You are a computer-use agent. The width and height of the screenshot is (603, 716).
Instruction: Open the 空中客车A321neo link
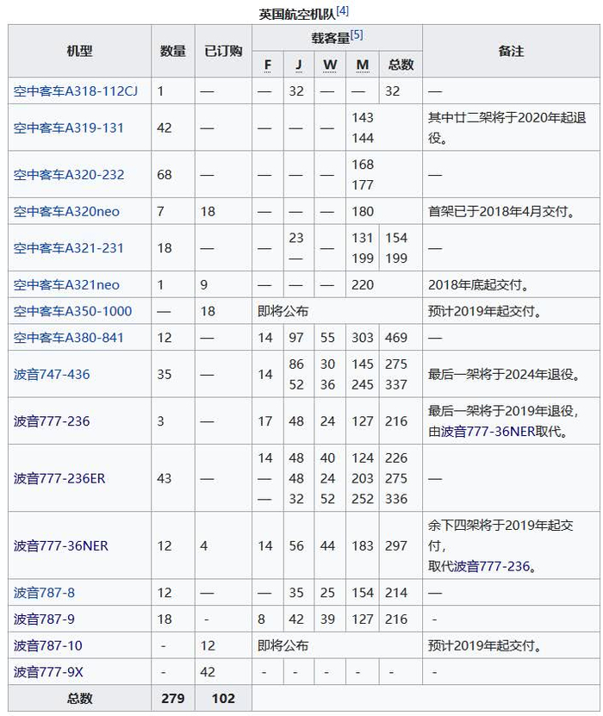(x=66, y=285)
